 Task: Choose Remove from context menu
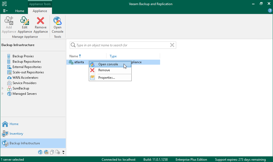tap(110, 70)
